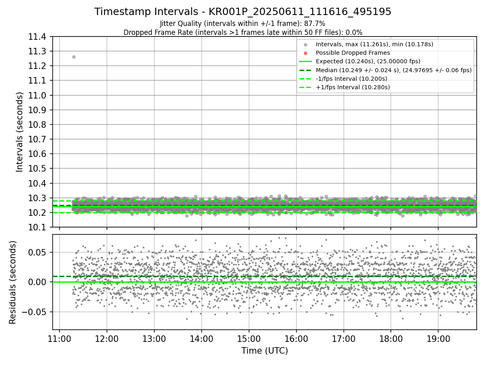The image size is (486, 365).
Task: Click y-axis tick label '10.5'
Action: (38, 169)
